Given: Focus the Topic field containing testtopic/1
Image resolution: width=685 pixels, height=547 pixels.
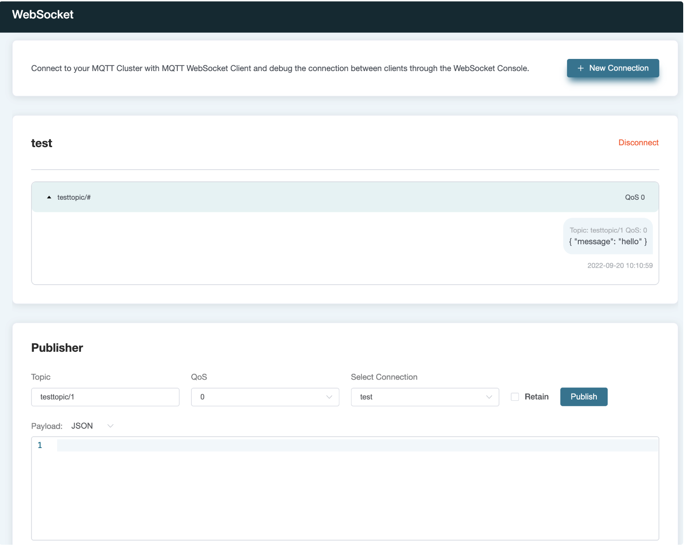Looking at the screenshot, I should click(x=105, y=397).
